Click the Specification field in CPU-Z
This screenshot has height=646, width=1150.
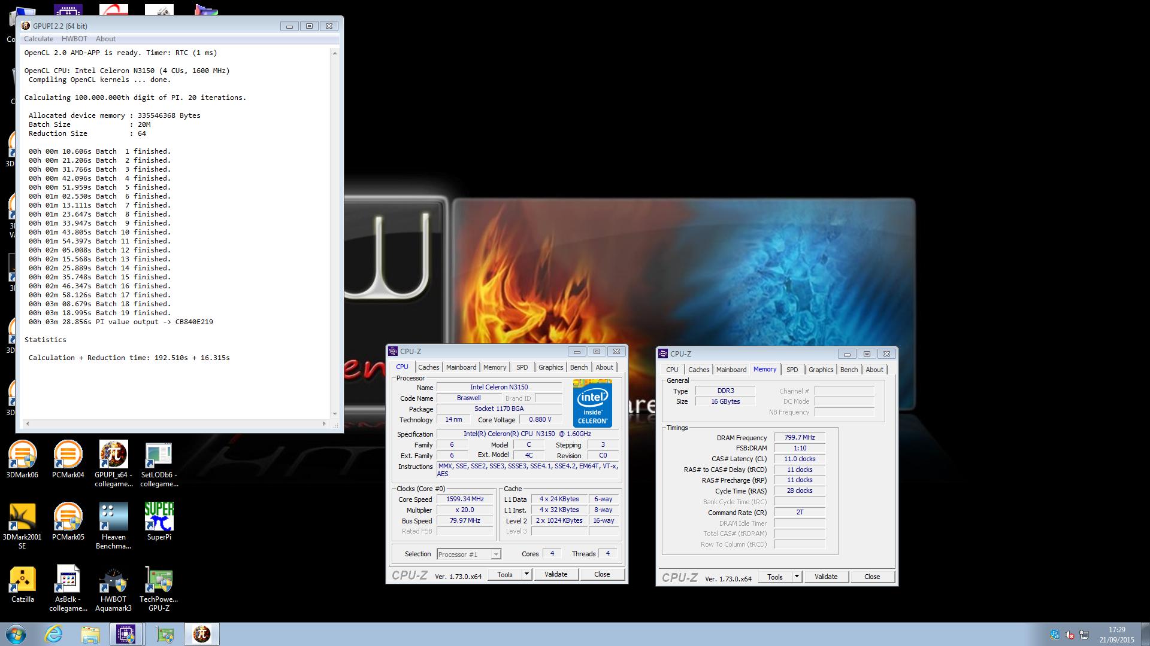pyautogui.click(x=527, y=434)
